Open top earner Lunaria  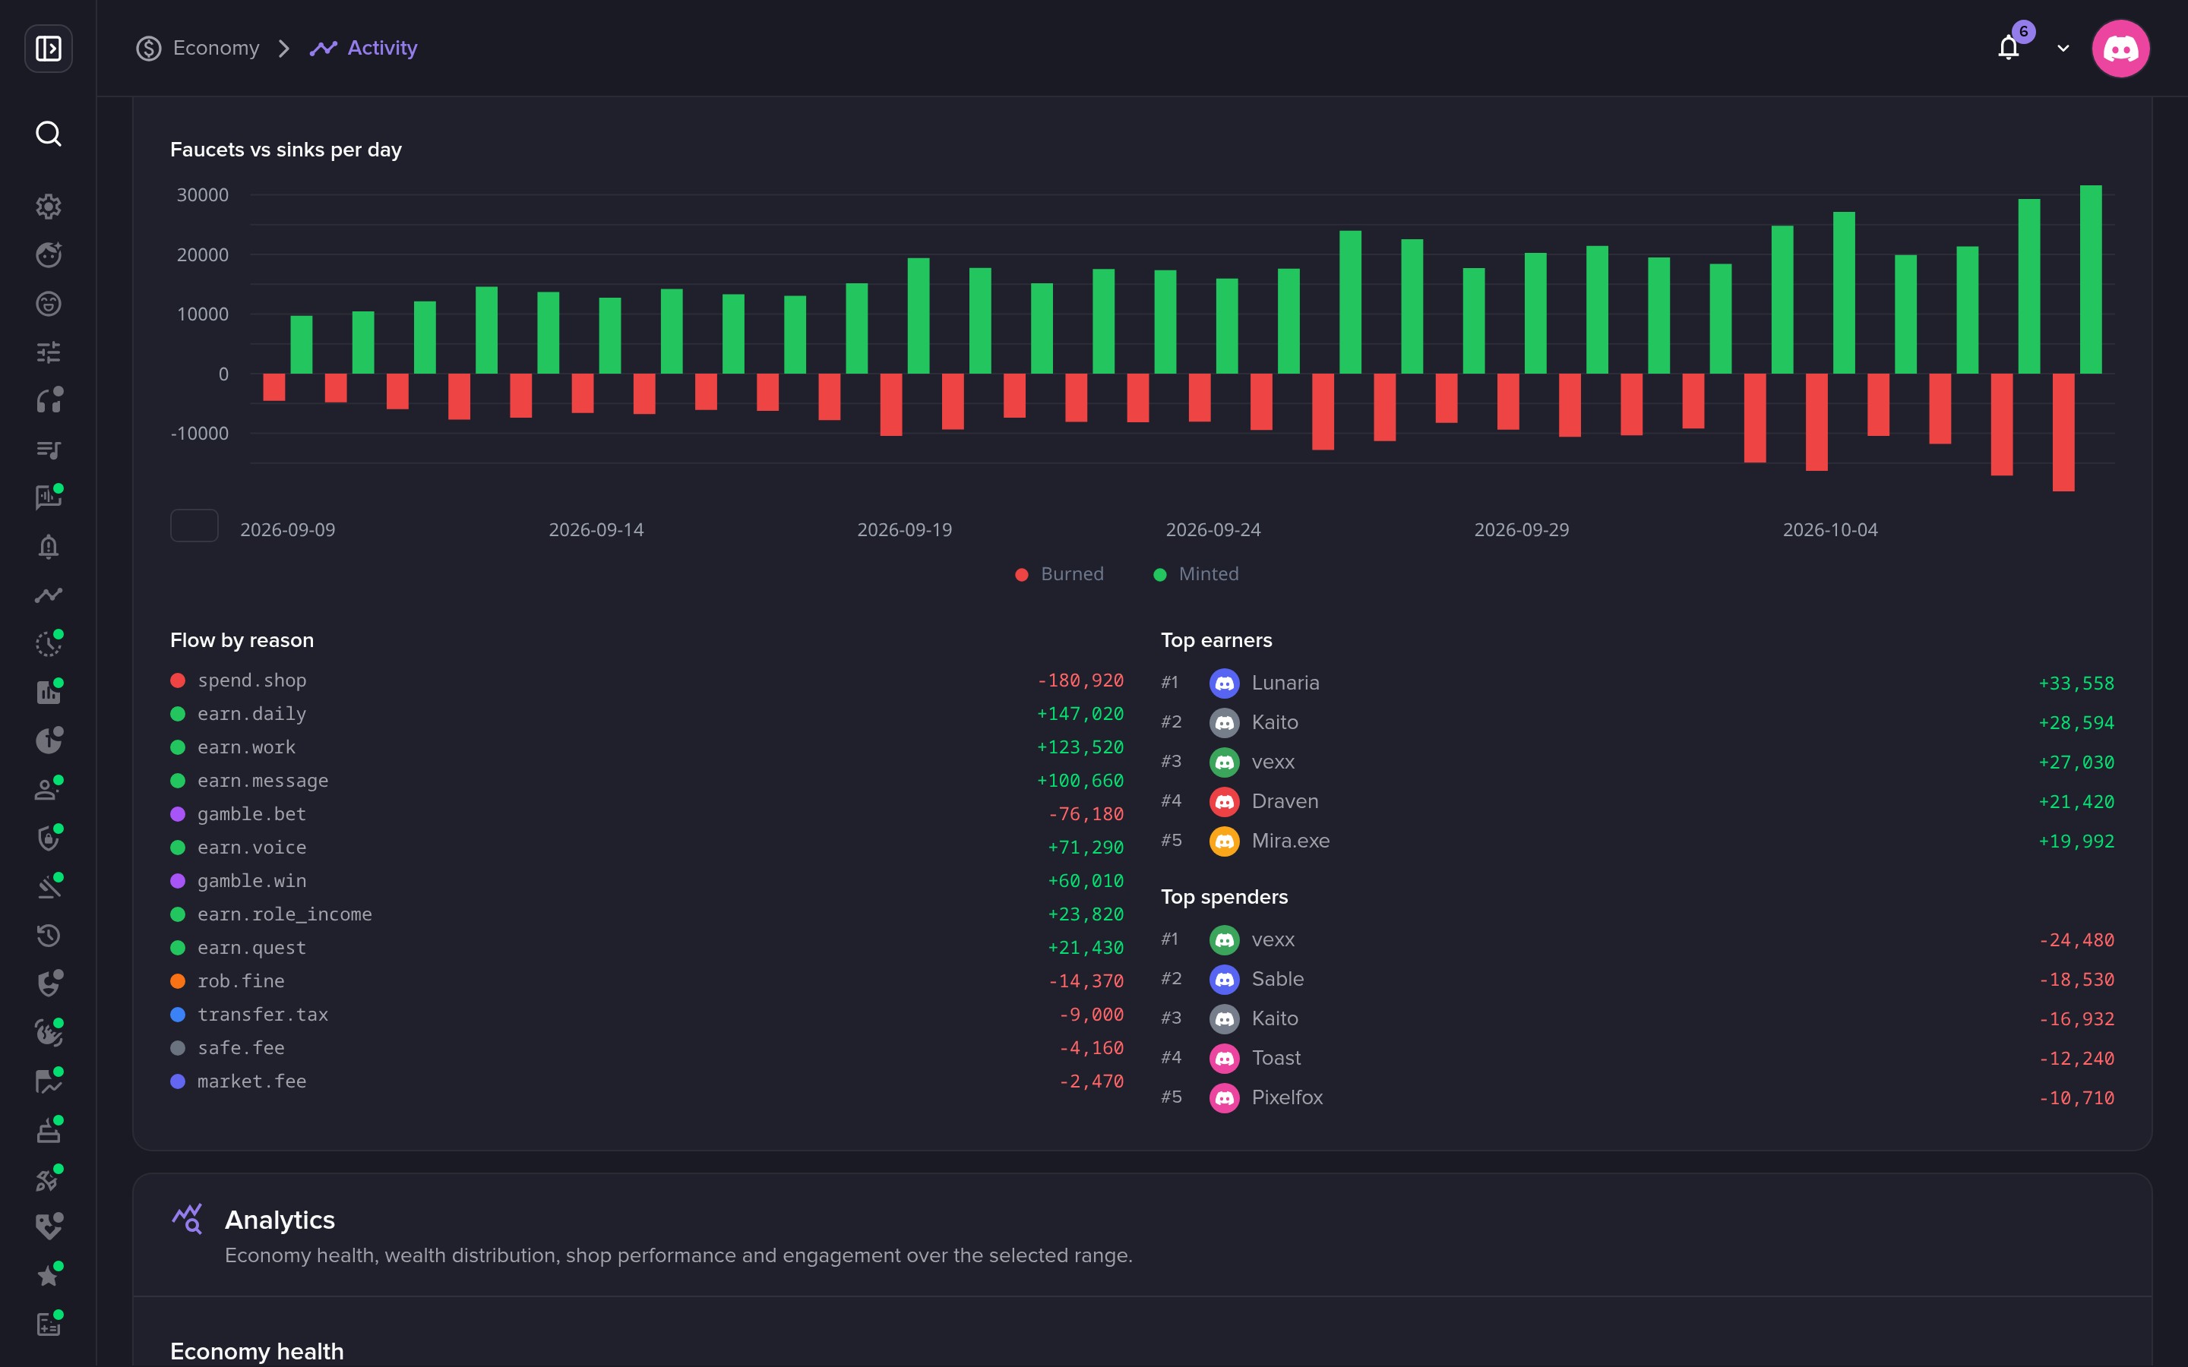pyautogui.click(x=1637, y=683)
